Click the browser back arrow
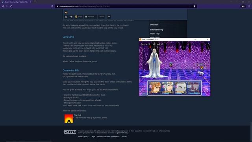 coord(3,6)
